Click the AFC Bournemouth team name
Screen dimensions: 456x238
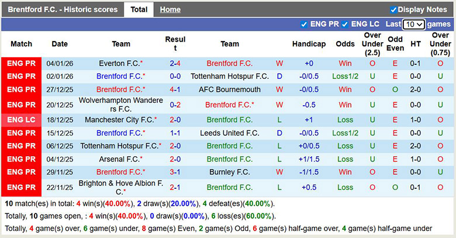(x=230, y=89)
